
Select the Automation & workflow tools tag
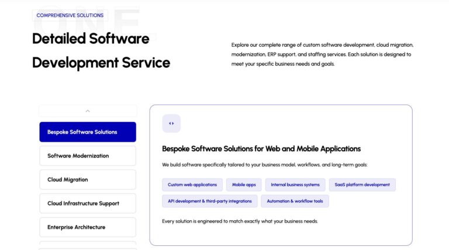coord(295,201)
